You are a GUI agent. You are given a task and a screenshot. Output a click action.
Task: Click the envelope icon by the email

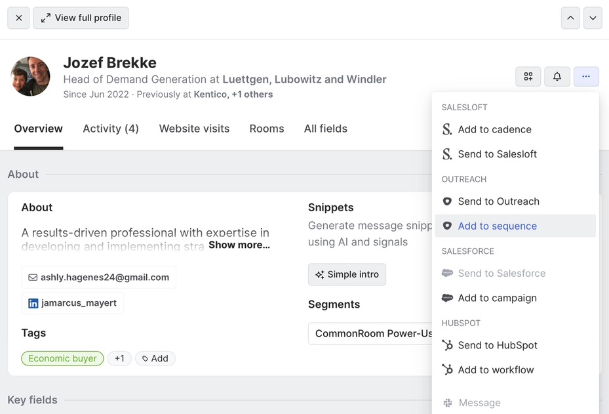click(33, 277)
